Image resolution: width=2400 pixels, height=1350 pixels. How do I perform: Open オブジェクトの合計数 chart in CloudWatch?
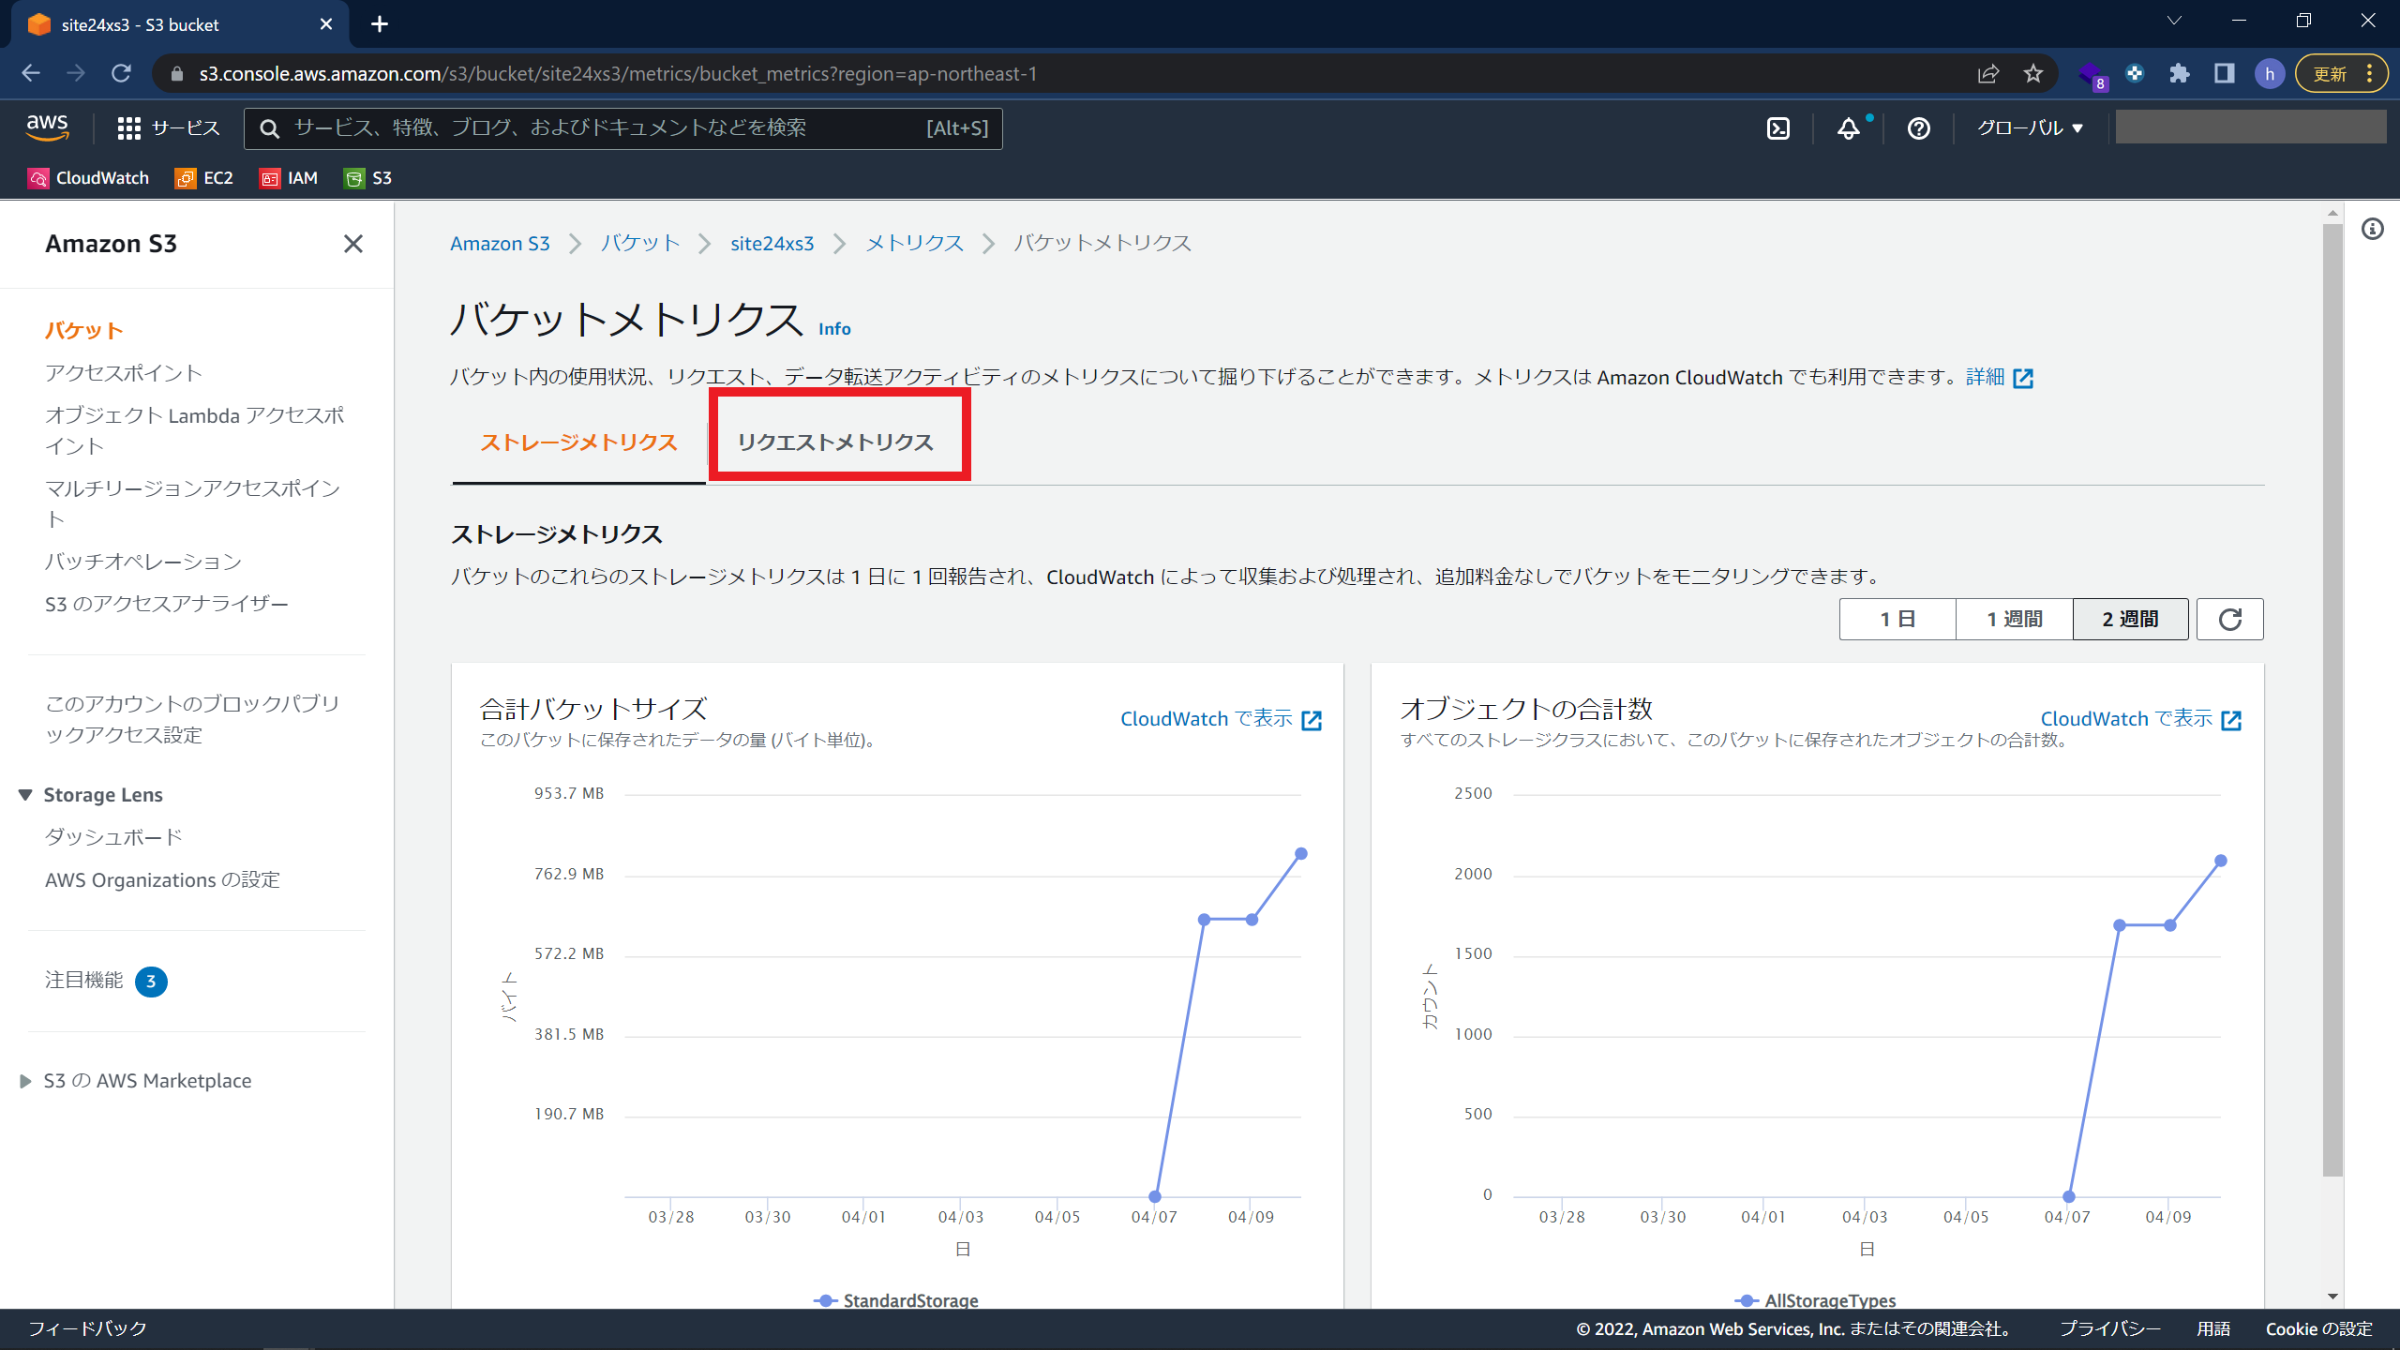(2141, 719)
